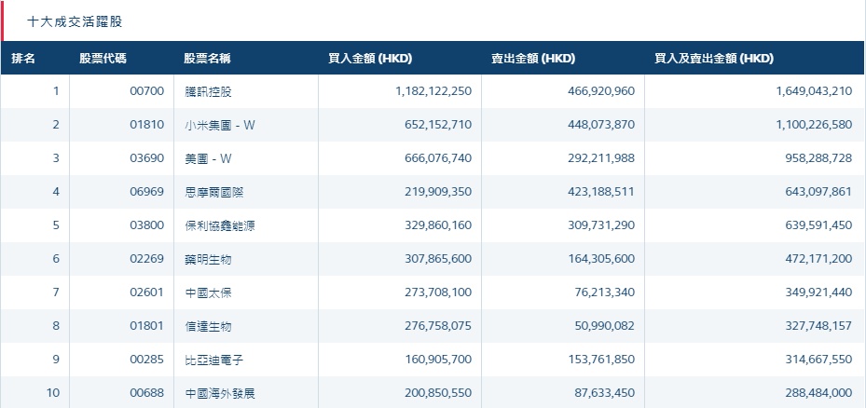Select the 思摩爾國際 row name

[213, 192]
